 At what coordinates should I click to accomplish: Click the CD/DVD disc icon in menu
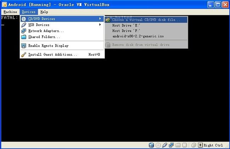pyautogui.click(x=24, y=19)
